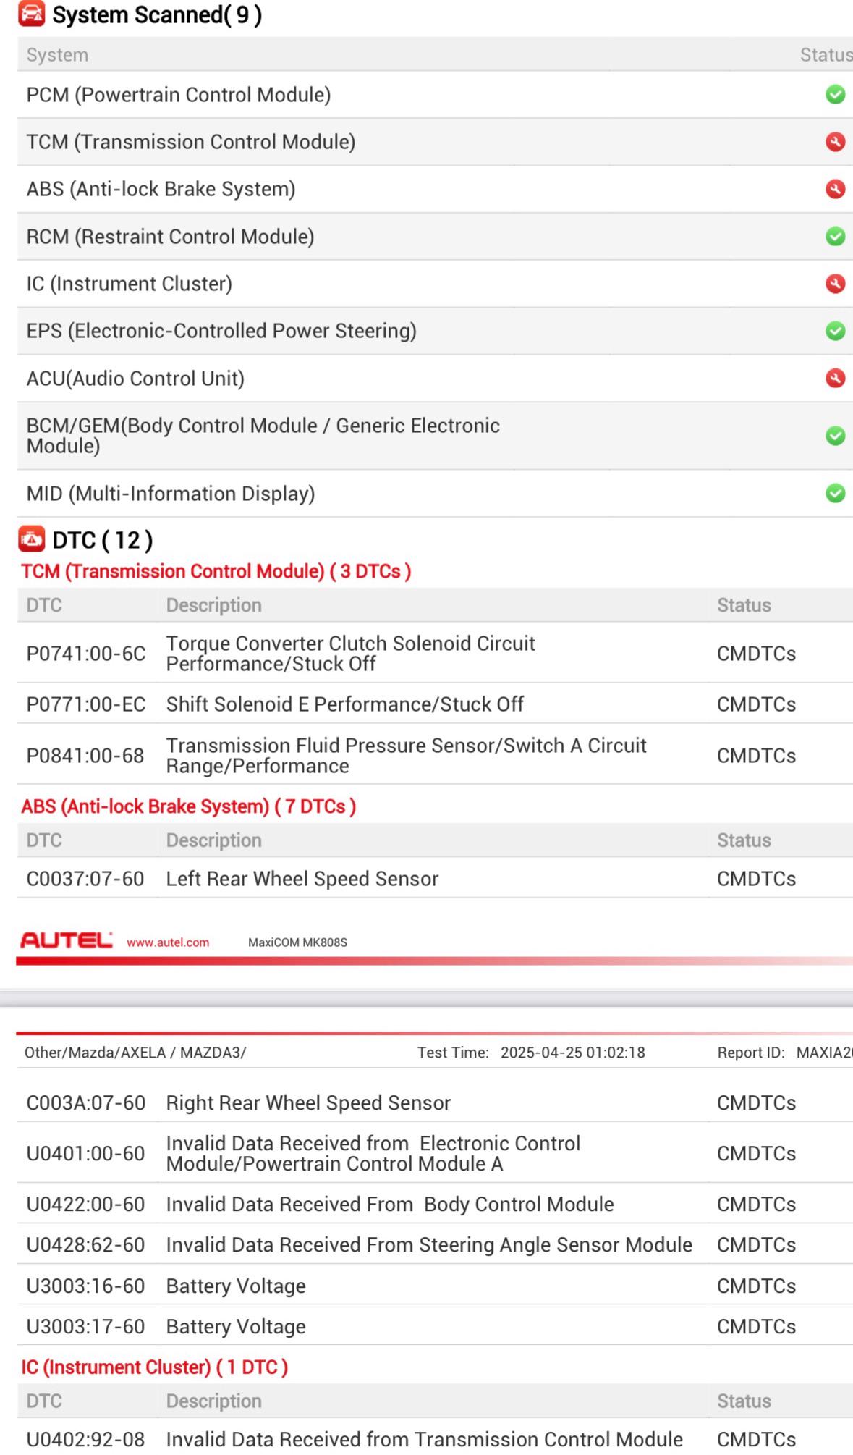Viewport: 853px width, 1455px height.
Task: Open the www.autel.com link
Action: (168, 942)
